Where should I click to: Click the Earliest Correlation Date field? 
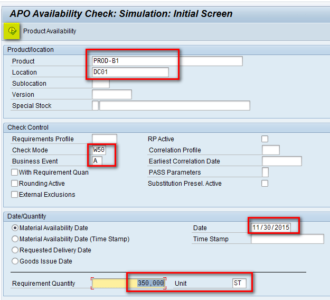pyautogui.click(x=282, y=161)
